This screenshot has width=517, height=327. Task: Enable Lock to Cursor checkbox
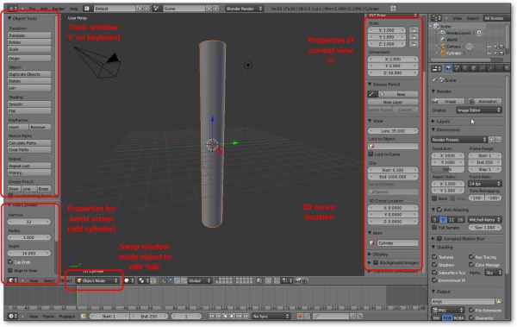click(x=371, y=154)
